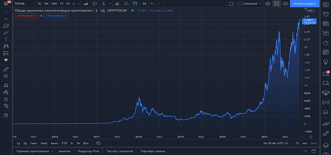This screenshot has height=155, width=331.
Task: Toggle percent scale mode
Action: coord(298,143)
